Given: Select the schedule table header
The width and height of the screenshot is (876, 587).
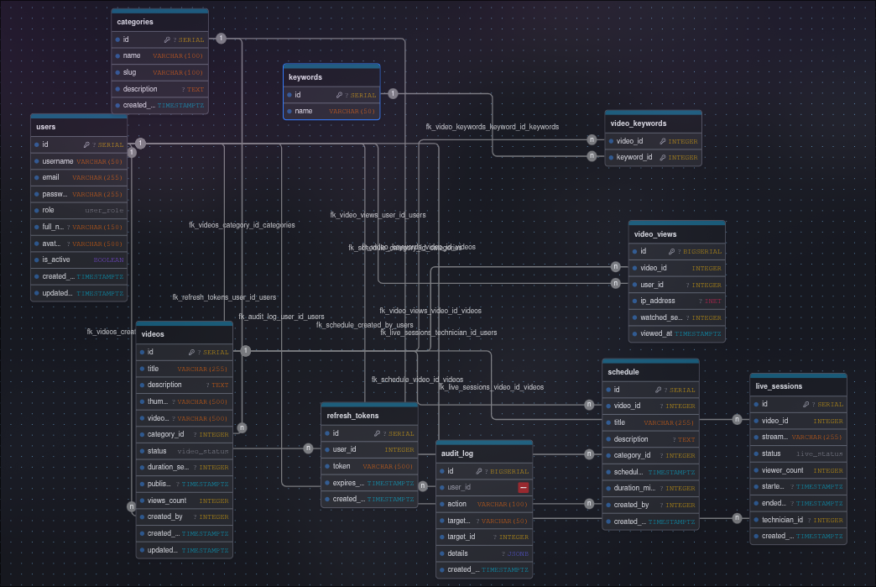Looking at the screenshot, I should click(x=651, y=372).
